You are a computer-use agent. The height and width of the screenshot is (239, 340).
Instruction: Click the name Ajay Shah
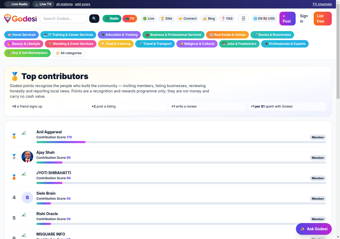point(45,152)
